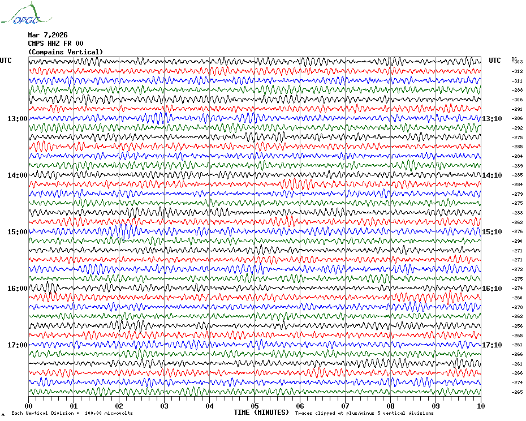Click the 17:10 end-time label
The height and width of the screenshot is (421, 526).
coord(492,345)
